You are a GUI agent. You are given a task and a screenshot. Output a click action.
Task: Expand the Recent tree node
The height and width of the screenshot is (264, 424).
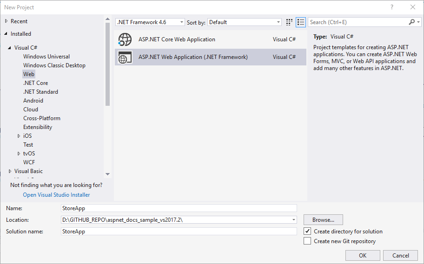pyautogui.click(x=6, y=21)
